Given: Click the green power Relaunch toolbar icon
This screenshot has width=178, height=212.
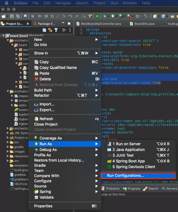Looking at the screenshot, I should point(97,16).
